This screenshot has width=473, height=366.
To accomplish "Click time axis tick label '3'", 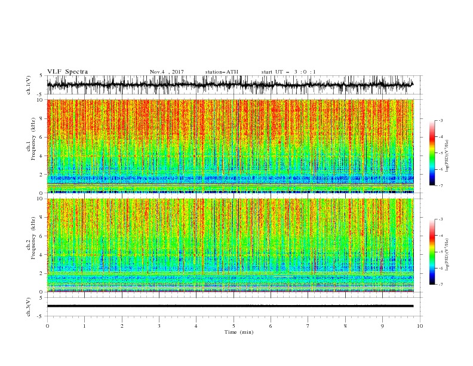I will click(x=159, y=326).
